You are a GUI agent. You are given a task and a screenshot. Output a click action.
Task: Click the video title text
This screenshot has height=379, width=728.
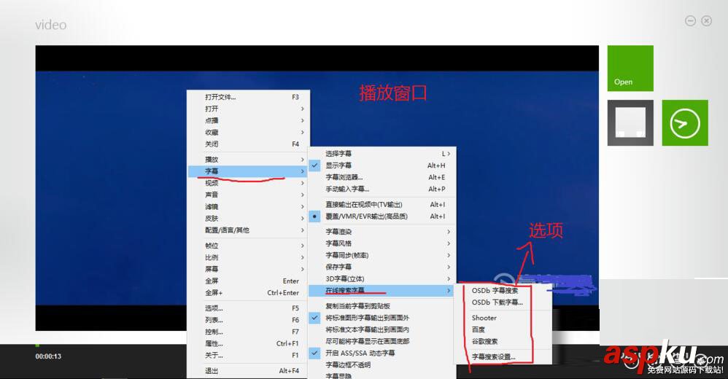(50, 25)
